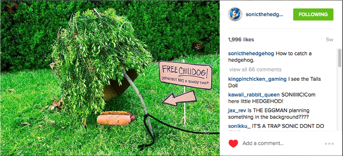Screen dimensions: 343x156
Task: Open sonikku_ commenter profile
Action: point(239,126)
